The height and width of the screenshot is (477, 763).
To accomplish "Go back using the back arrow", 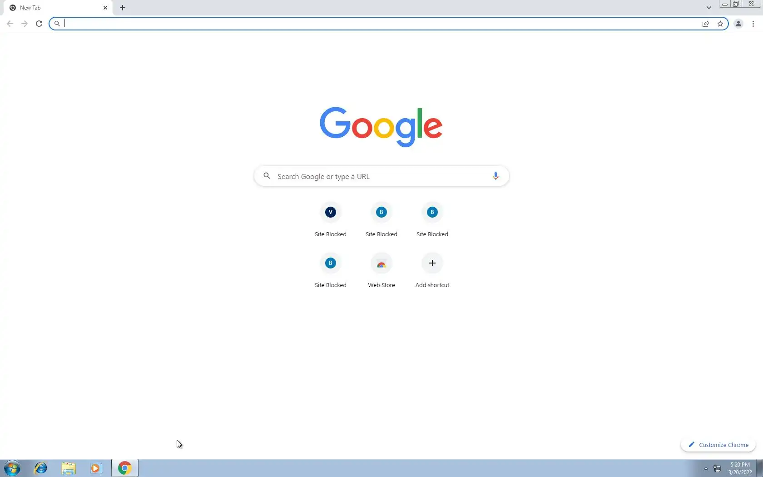I will tap(10, 24).
